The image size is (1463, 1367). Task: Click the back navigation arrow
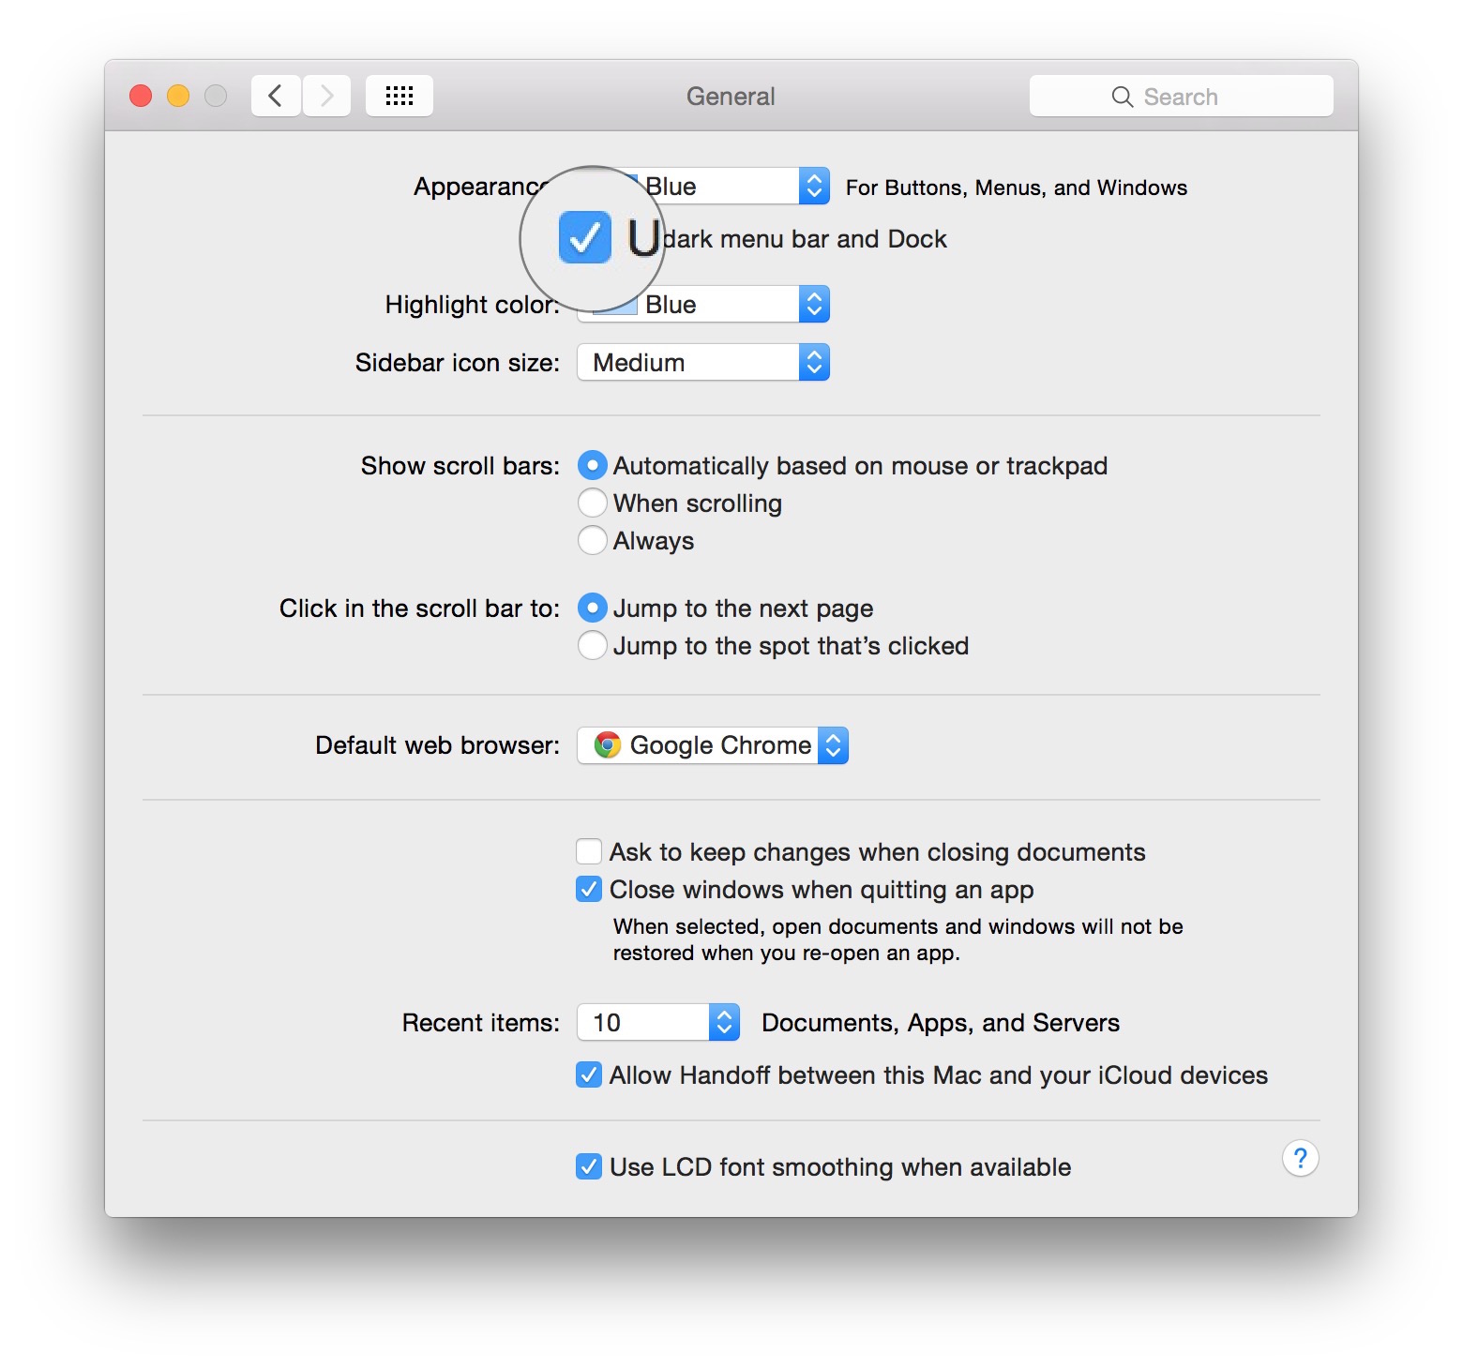pos(276,96)
